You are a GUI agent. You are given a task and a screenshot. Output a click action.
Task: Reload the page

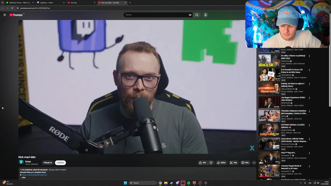point(12,8)
